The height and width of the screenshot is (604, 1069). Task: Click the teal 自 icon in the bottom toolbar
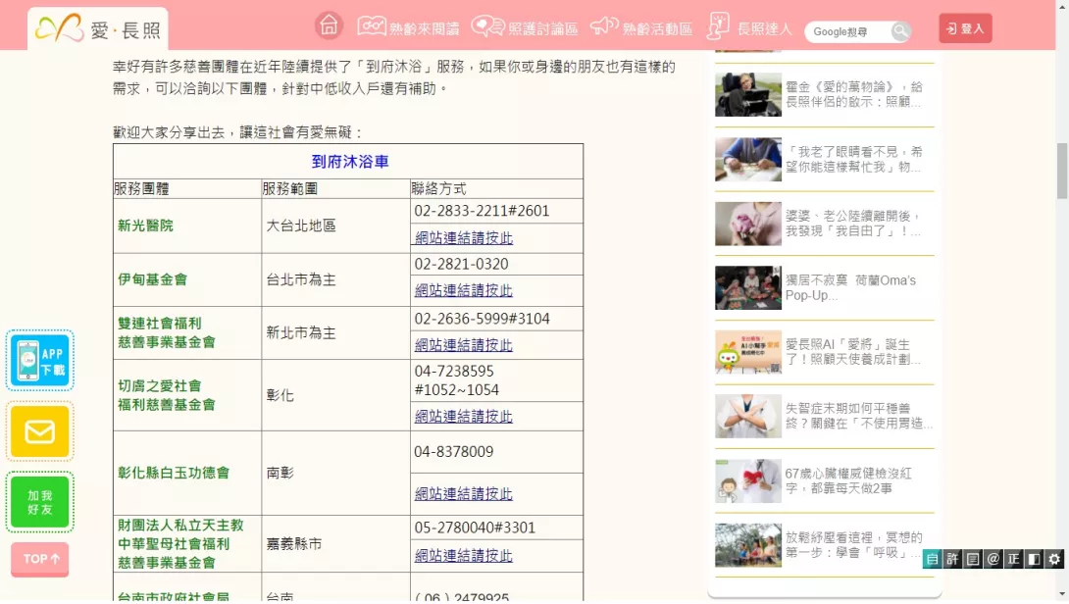(932, 559)
